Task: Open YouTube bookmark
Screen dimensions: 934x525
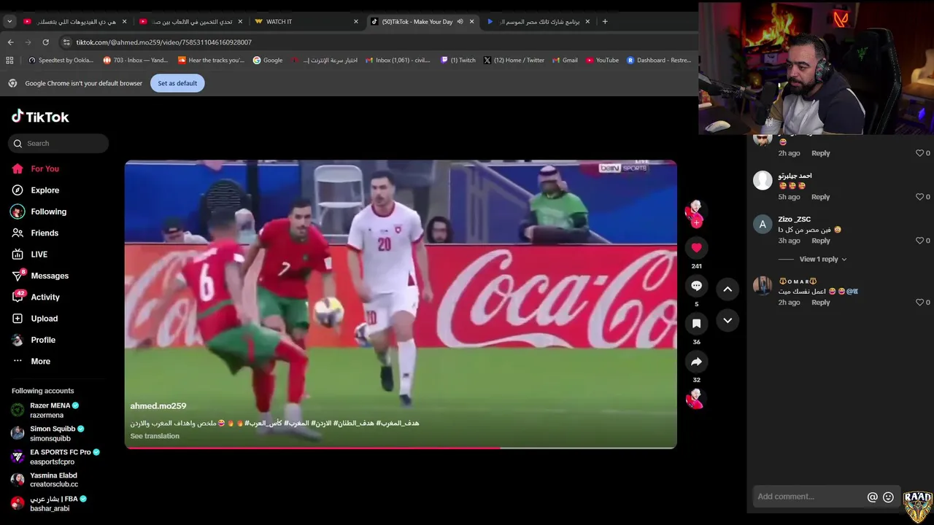Action: tap(602, 61)
